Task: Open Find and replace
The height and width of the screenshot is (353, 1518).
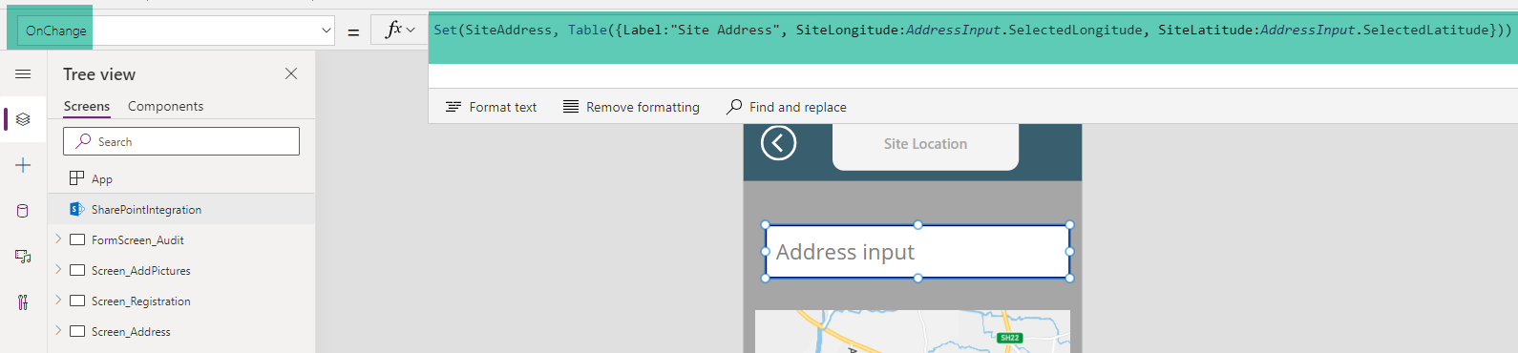Action: click(x=787, y=107)
